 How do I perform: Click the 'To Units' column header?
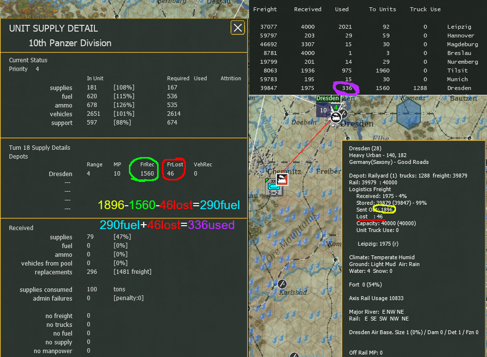(x=382, y=9)
